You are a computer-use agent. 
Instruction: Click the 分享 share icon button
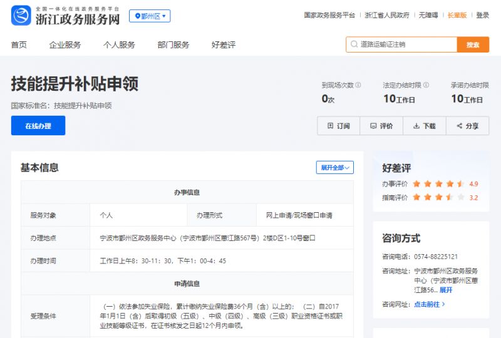tap(467, 126)
